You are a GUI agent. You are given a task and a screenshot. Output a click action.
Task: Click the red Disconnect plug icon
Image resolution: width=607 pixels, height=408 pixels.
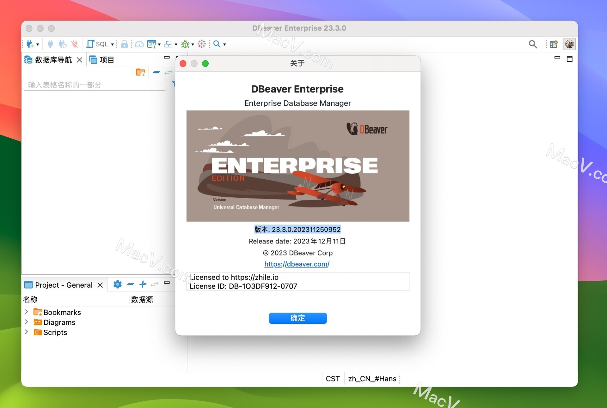coord(75,44)
